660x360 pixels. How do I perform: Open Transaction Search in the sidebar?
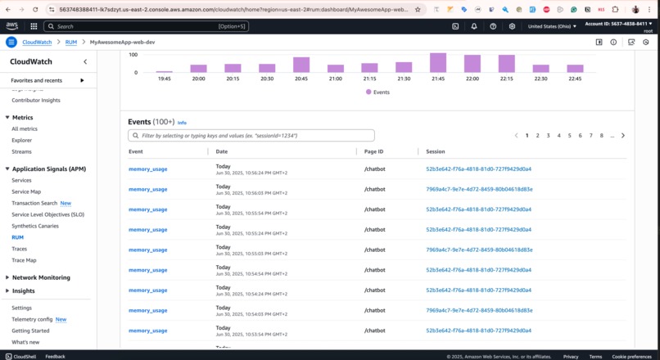34,203
